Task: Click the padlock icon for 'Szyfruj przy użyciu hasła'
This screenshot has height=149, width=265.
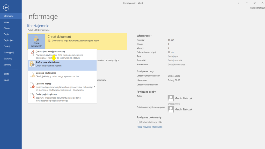Action: click(x=32, y=64)
